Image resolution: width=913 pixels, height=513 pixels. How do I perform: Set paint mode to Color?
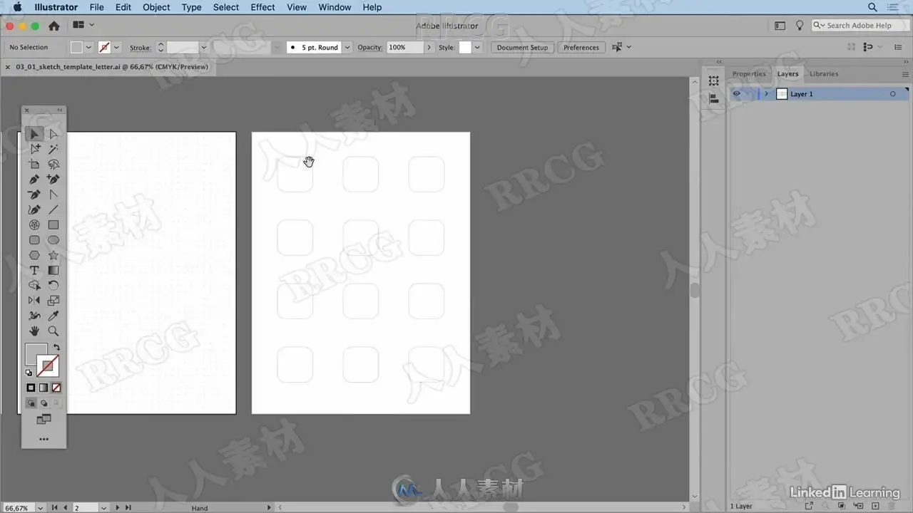(x=31, y=388)
